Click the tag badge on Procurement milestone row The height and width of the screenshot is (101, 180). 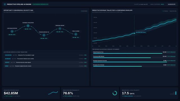click(8, 59)
